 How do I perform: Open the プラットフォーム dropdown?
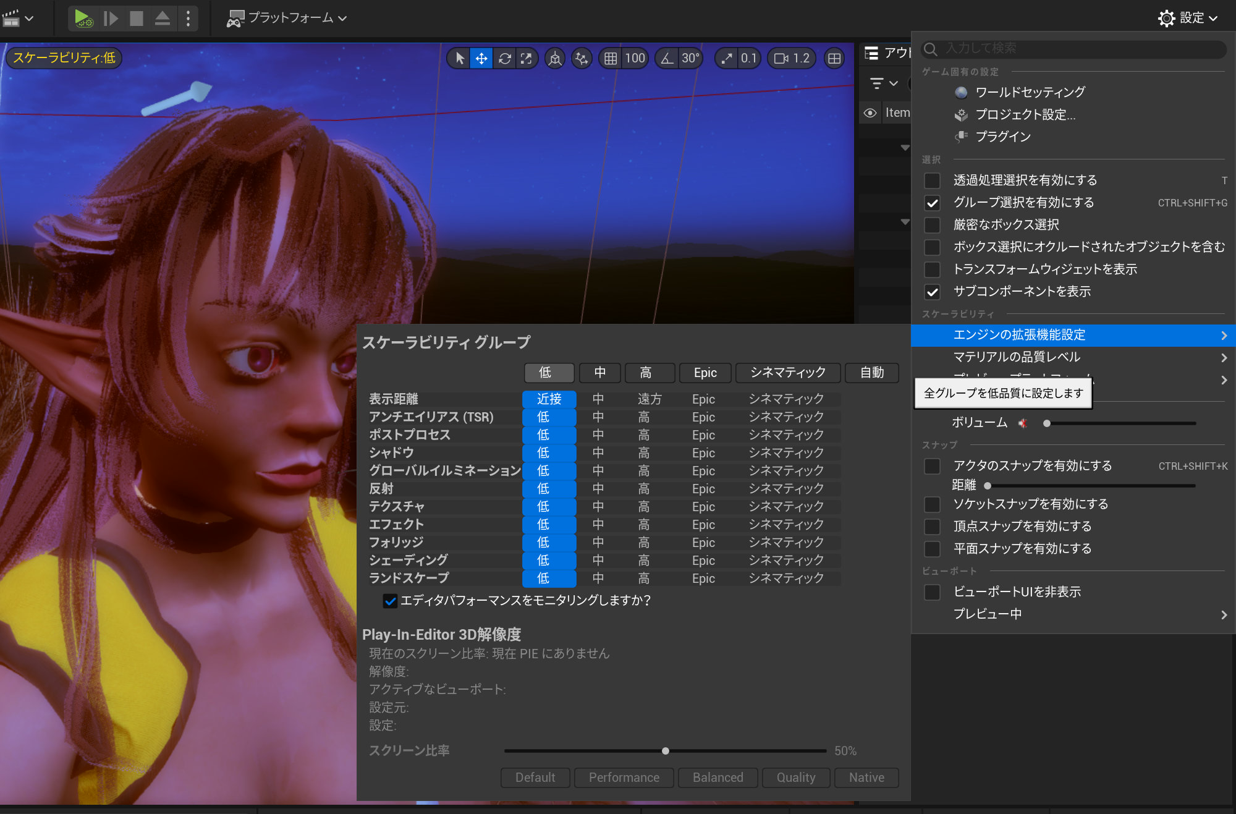coord(287,18)
